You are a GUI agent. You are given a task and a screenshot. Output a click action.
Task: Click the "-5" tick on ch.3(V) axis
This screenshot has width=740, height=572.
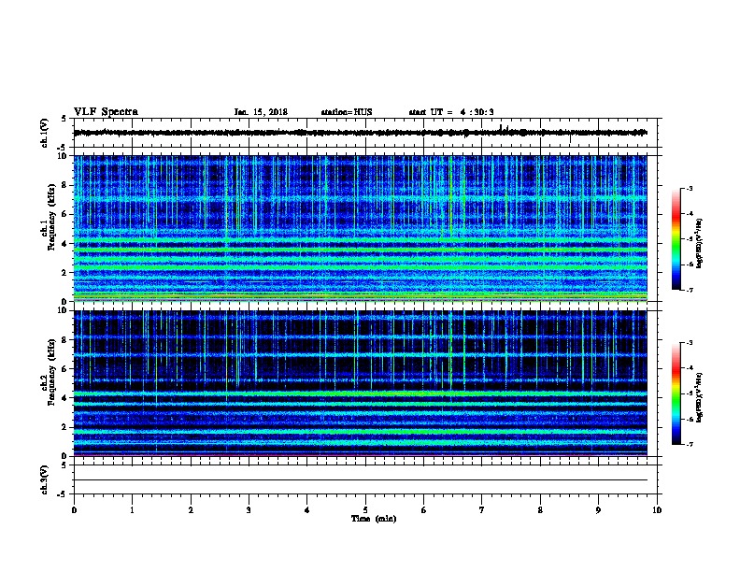click(x=63, y=494)
